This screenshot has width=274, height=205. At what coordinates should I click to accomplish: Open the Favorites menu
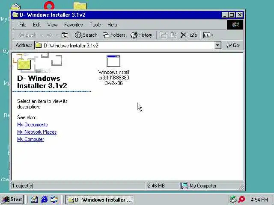click(x=74, y=25)
